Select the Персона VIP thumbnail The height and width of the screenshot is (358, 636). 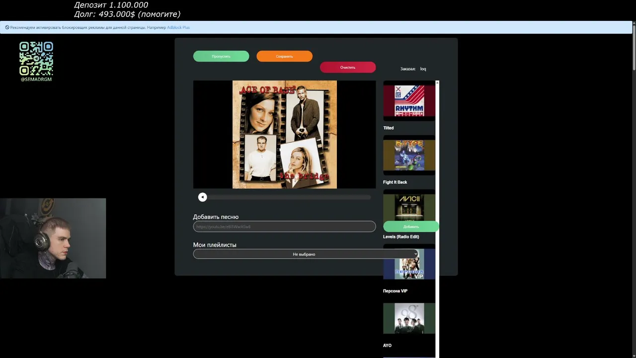(x=409, y=264)
